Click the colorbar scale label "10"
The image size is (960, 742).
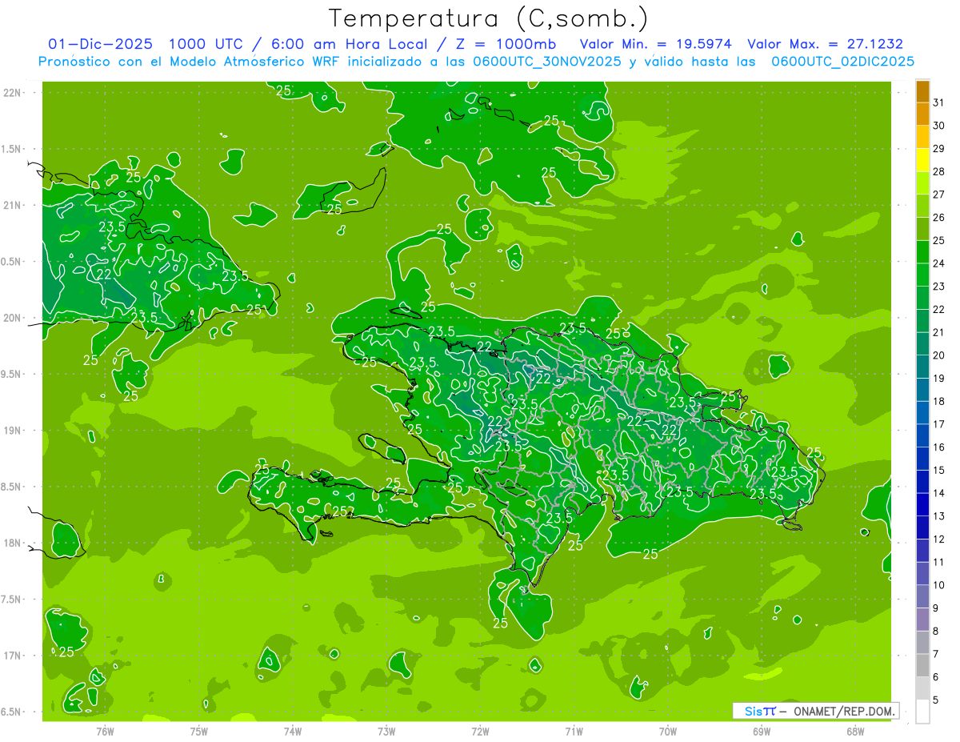[x=938, y=585]
